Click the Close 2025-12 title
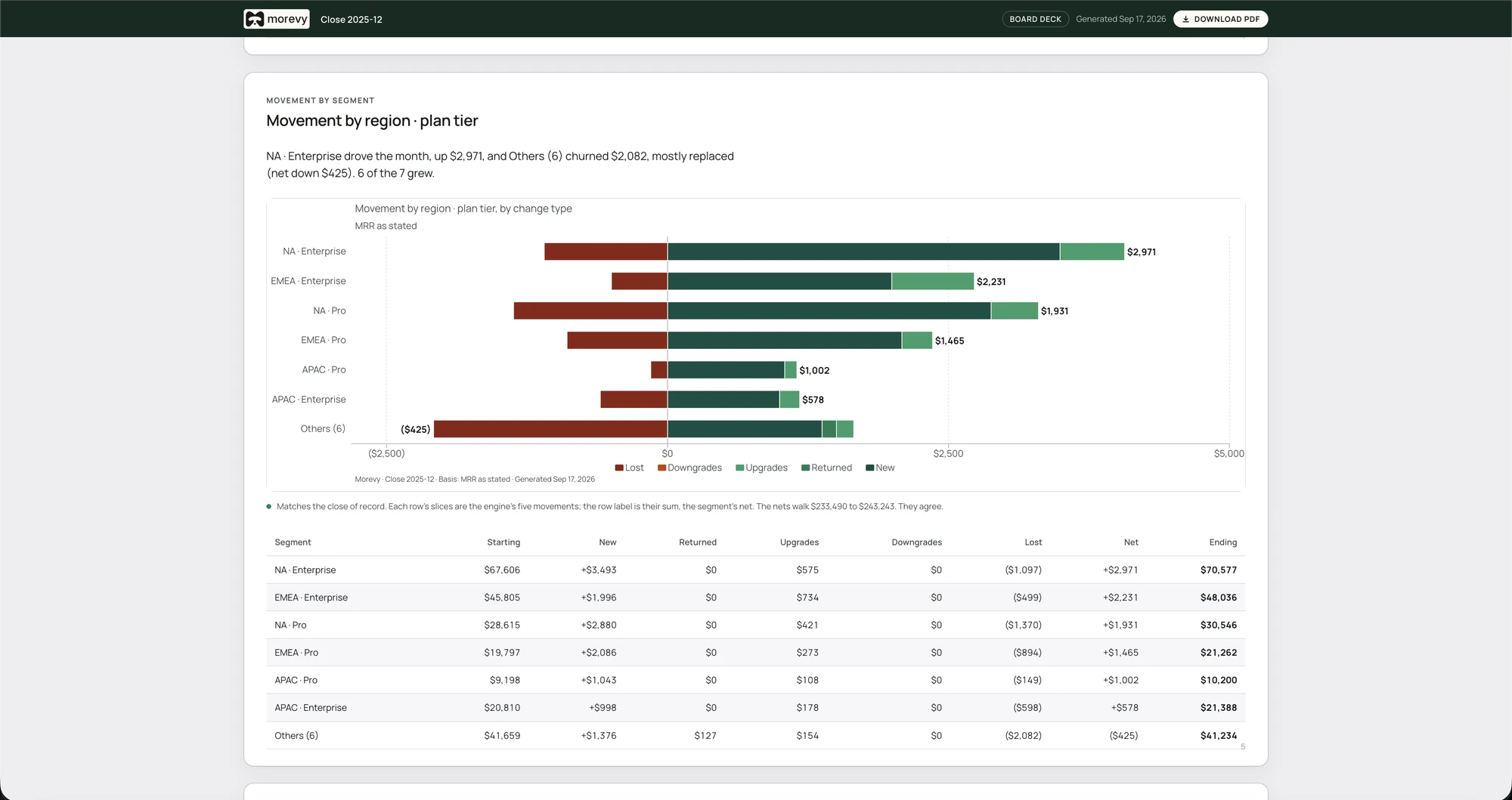 [352, 20]
